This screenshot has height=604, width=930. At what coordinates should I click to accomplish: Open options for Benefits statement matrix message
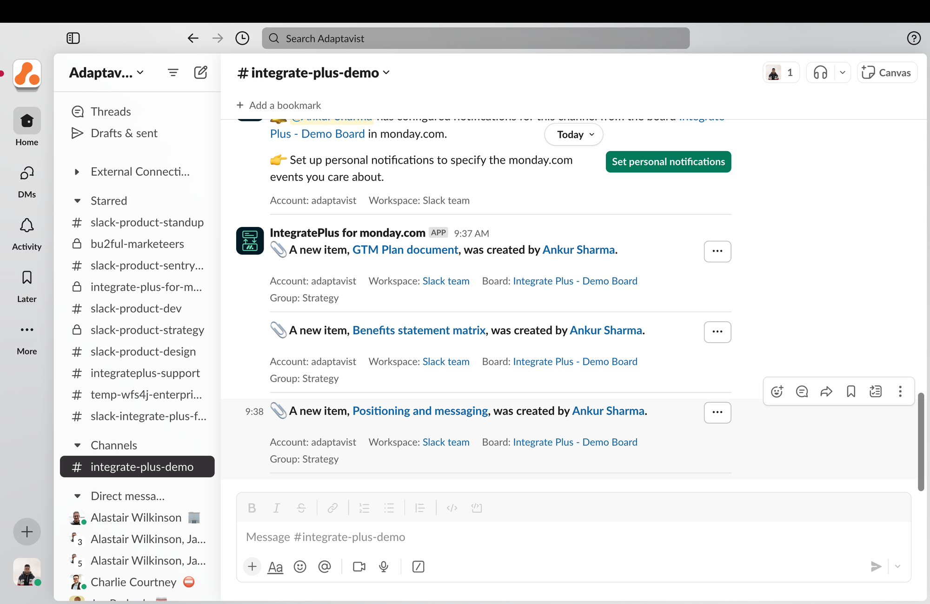pyautogui.click(x=717, y=332)
